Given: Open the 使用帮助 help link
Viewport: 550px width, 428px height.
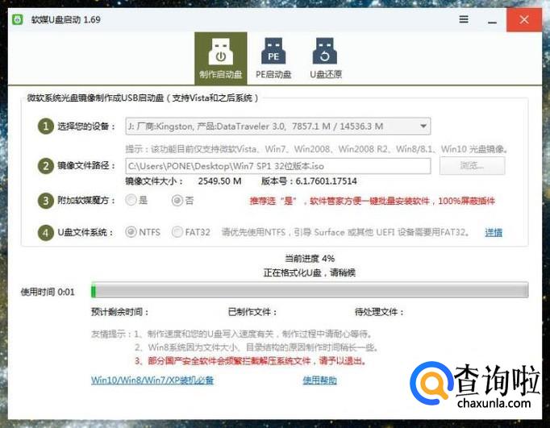Looking at the screenshot, I should (x=319, y=380).
